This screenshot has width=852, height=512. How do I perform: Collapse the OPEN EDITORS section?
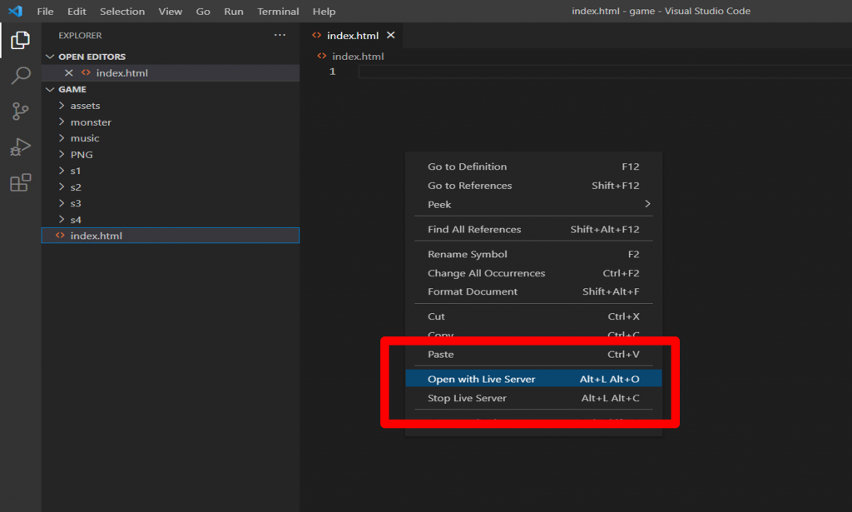click(50, 57)
